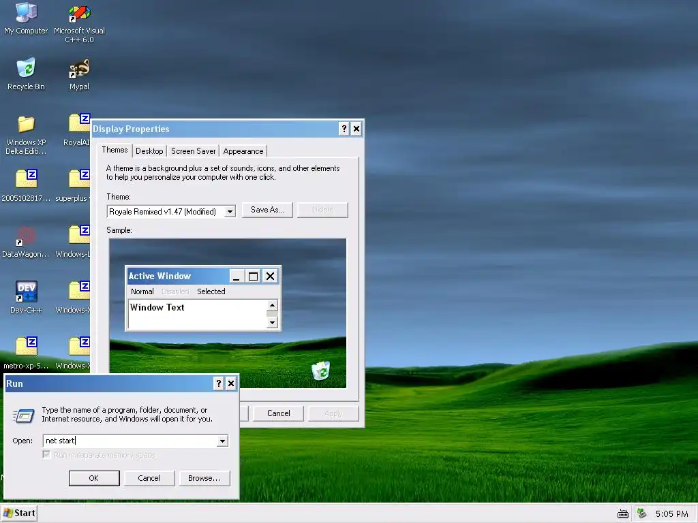698x523 pixels.
Task: Click Save As button for theme
Action: tap(267, 210)
